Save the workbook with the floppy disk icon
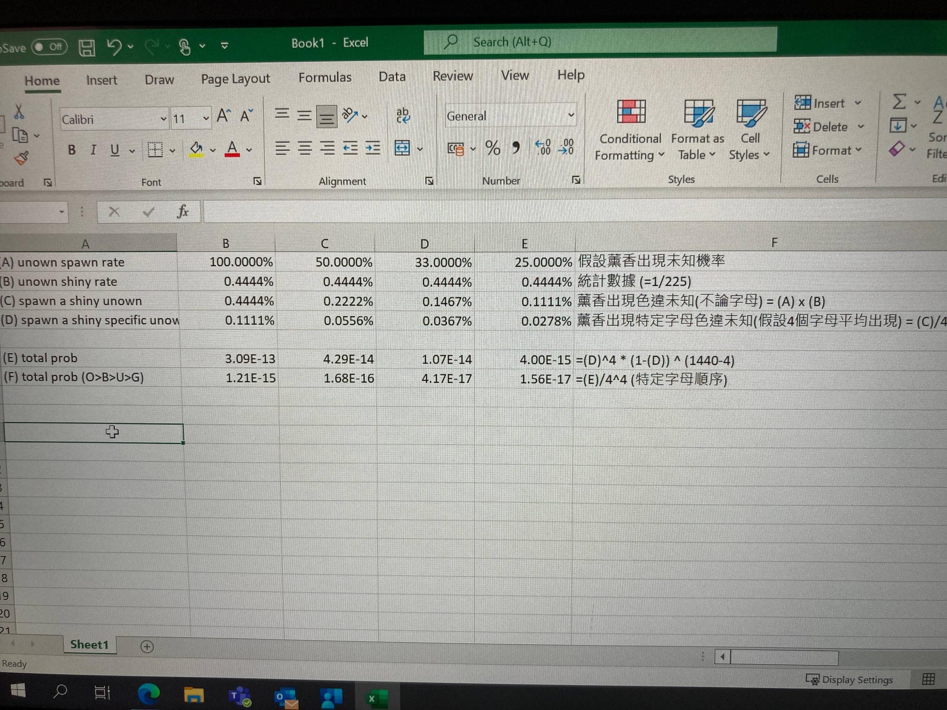This screenshot has width=947, height=710. [x=87, y=48]
